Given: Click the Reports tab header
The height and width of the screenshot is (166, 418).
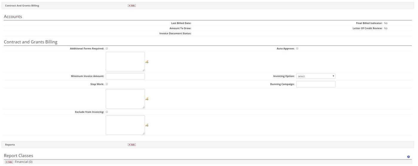Looking at the screenshot, I should click(10, 145).
